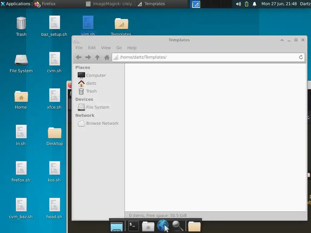Select the kos.sh desktop file

click(x=54, y=172)
